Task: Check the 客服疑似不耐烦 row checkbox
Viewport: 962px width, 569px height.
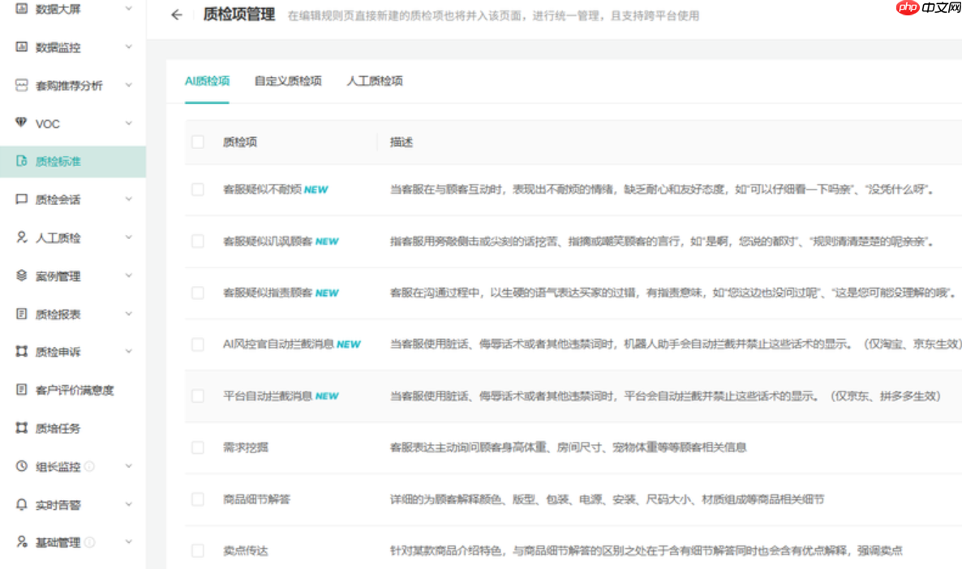Action: click(197, 189)
